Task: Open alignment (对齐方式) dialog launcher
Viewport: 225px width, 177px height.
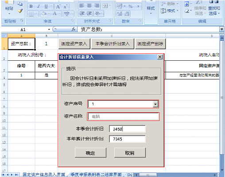Action: (110, 21)
